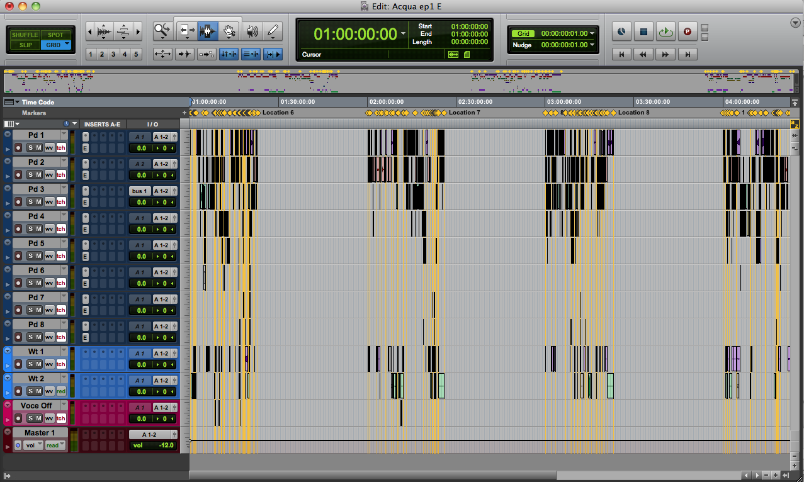Image resolution: width=804 pixels, height=482 pixels.
Task: Switch to Shuffle edit mode
Action: [25, 35]
